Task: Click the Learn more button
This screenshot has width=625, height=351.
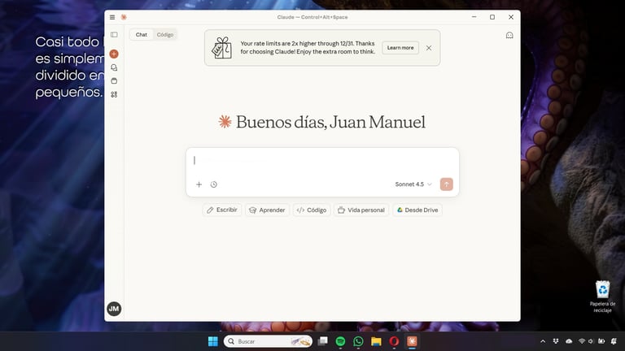Action: click(400, 48)
